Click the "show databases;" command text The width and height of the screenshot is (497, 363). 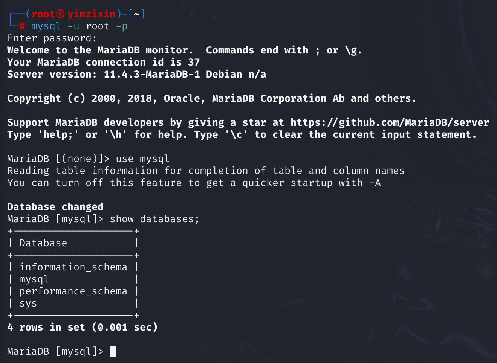pos(154,219)
